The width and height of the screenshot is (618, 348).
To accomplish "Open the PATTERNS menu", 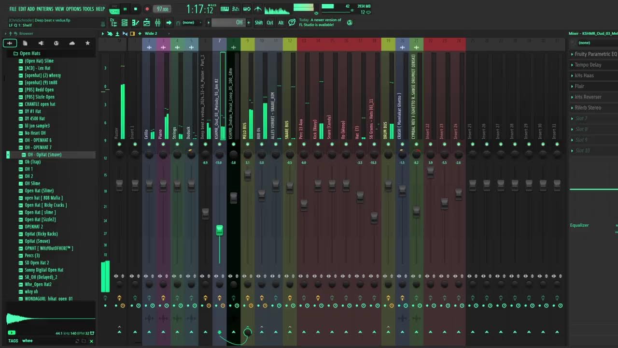I will click(x=45, y=9).
